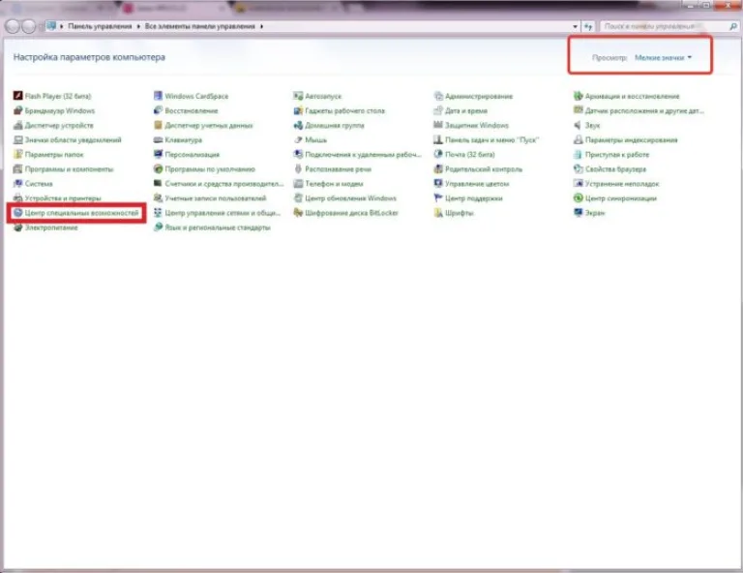Open the Звук speaker icon
This screenshot has height=573, width=743.
(579, 125)
